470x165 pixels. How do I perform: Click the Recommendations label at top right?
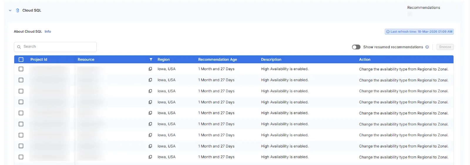(x=424, y=8)
